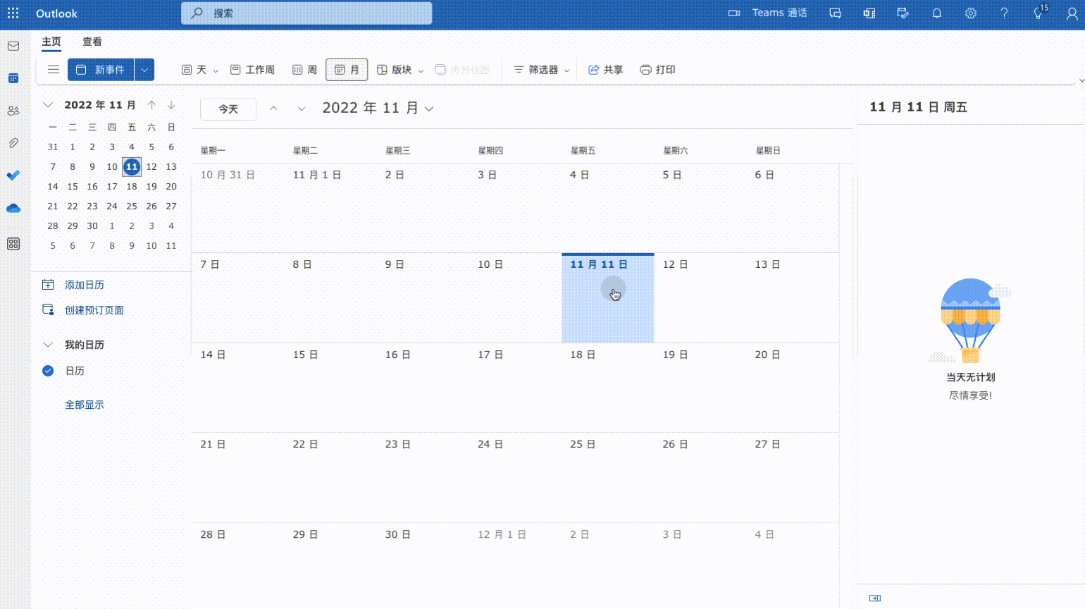Viewport: 1085px width, 609px height.
Task: Open the To Do checkmark icon
Action: [x=13, y=176]
